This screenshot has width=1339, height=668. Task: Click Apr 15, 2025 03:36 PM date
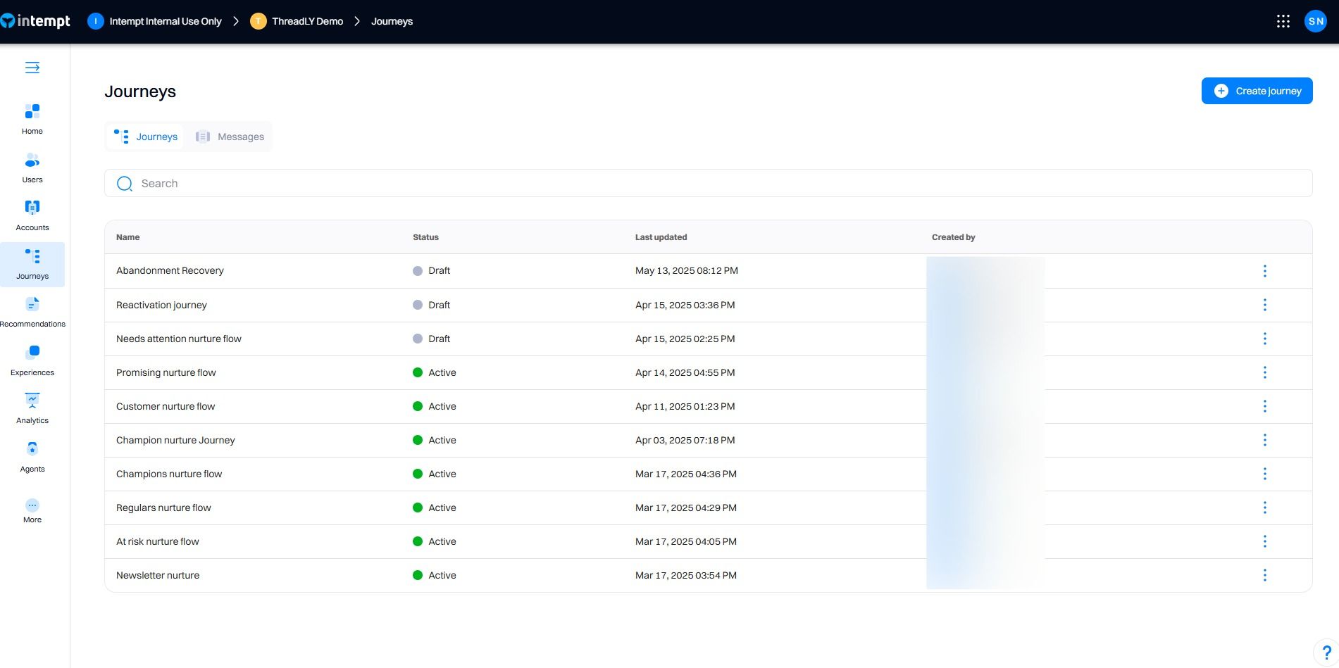685,305
